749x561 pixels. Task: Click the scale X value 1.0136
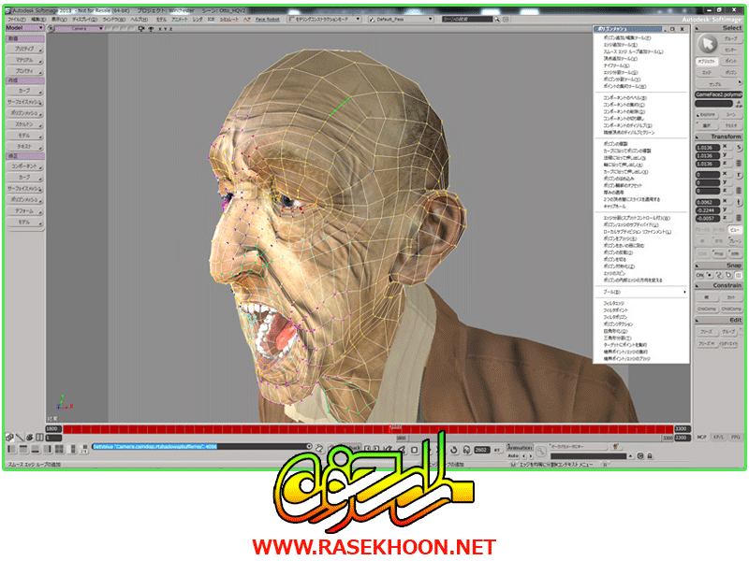click(x=707, y=148)
